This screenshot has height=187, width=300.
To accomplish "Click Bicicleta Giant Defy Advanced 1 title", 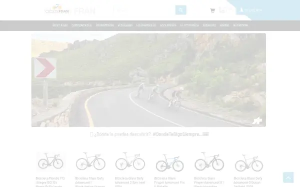I will (90, 182).
